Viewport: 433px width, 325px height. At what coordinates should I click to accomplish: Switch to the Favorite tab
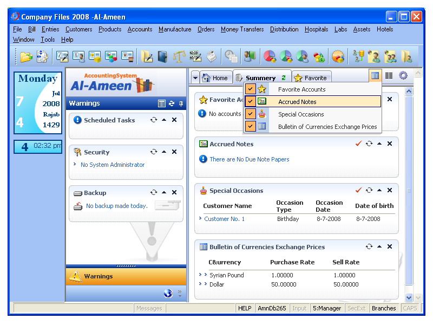point(311,78)
